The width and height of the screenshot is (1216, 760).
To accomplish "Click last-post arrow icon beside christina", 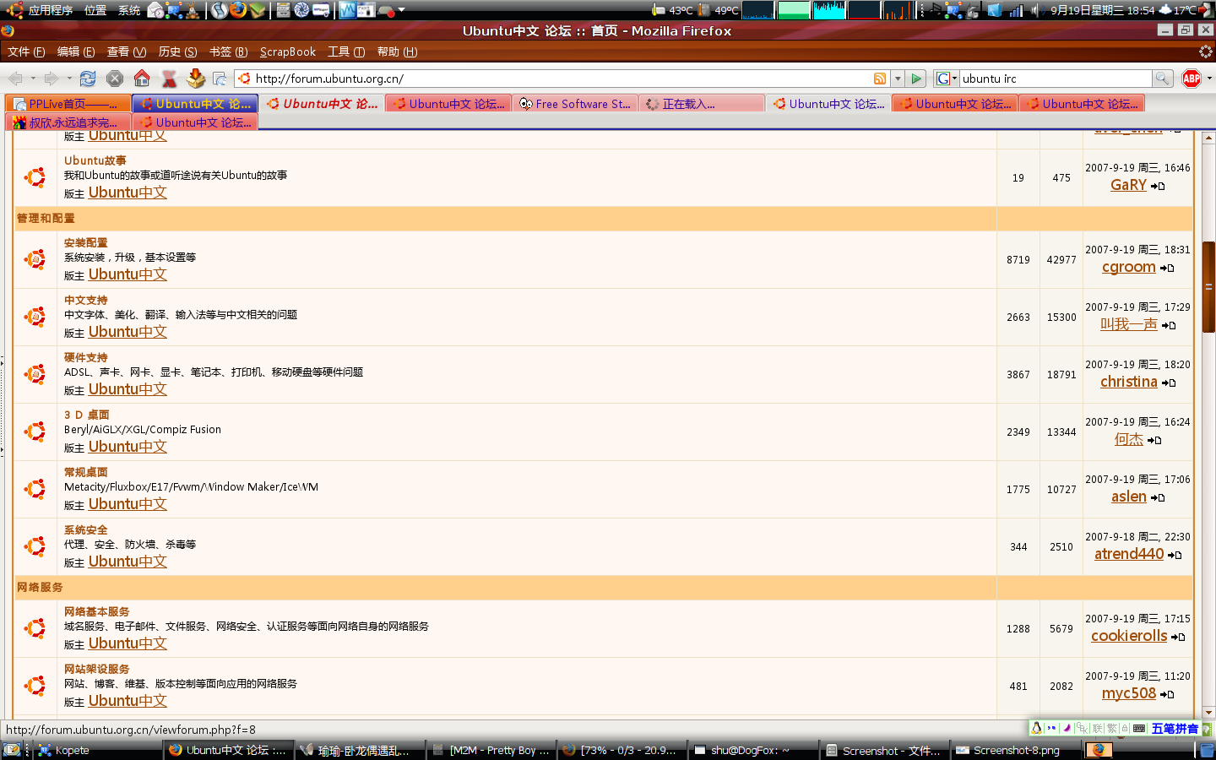I will pyautogui.click(x=1169, y=383).
